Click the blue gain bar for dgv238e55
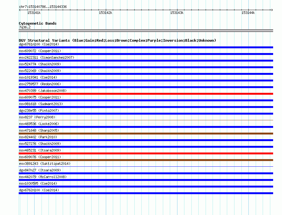Image resolution: width=282 pixels, height=215 pixels. pyautogui.click(x=146, y=114)
